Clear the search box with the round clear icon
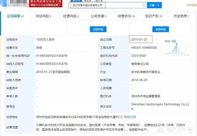 pos(144,5)
